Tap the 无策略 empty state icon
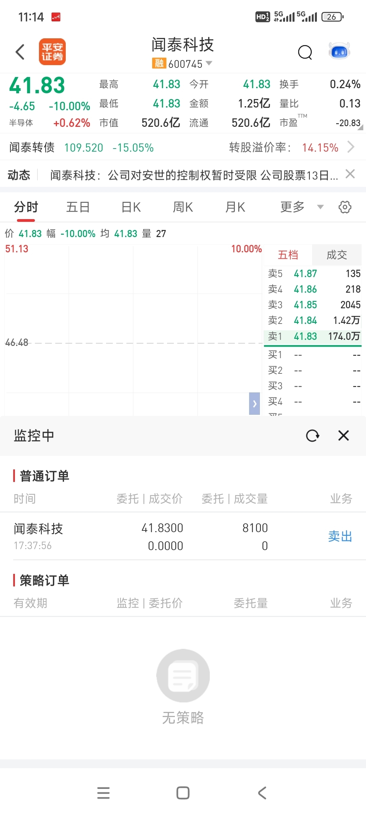366x814 pixels. (x=183, y=675)
